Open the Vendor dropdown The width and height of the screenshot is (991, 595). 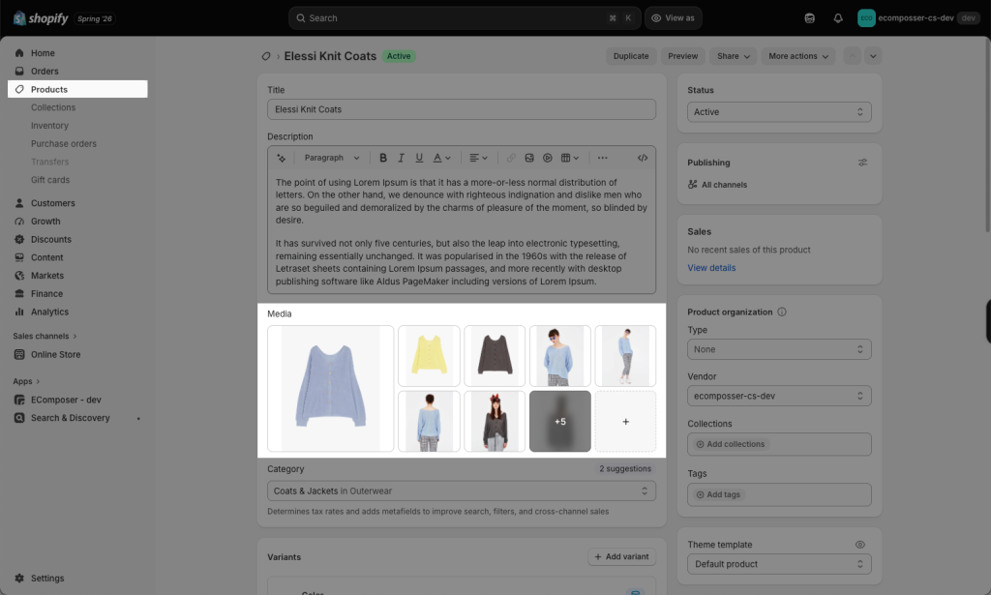coord(779,396)
